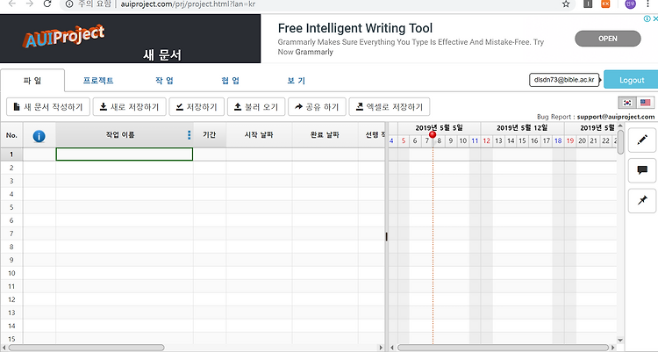This screenshot has width=658, height=352.
Task: Click the 2019년 5월 5일 week header
Action: [439, 127]
